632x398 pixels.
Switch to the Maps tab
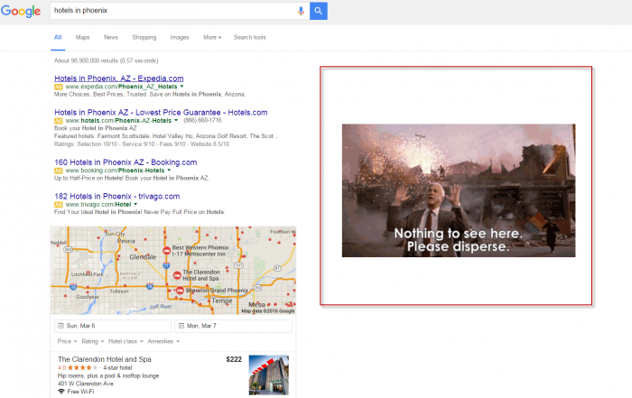coord(83,38)
